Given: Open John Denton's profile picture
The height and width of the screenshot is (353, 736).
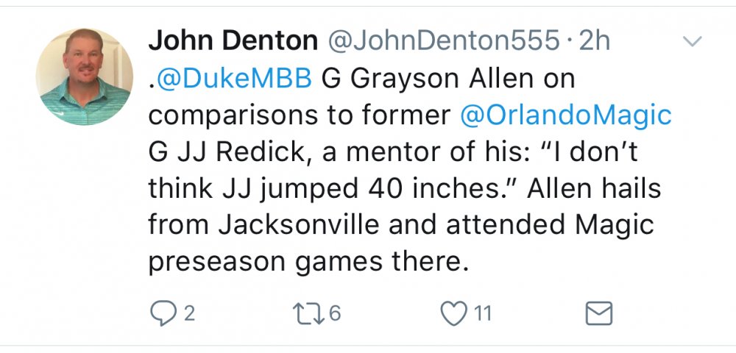Looking at the screenshot, I should (x=84, y=76).
